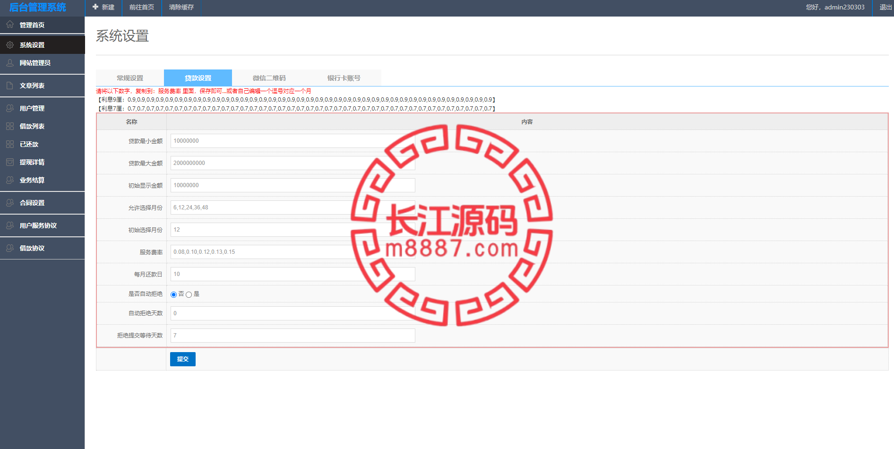Click the 利息7厘 rate string text

tap(296, 109)
